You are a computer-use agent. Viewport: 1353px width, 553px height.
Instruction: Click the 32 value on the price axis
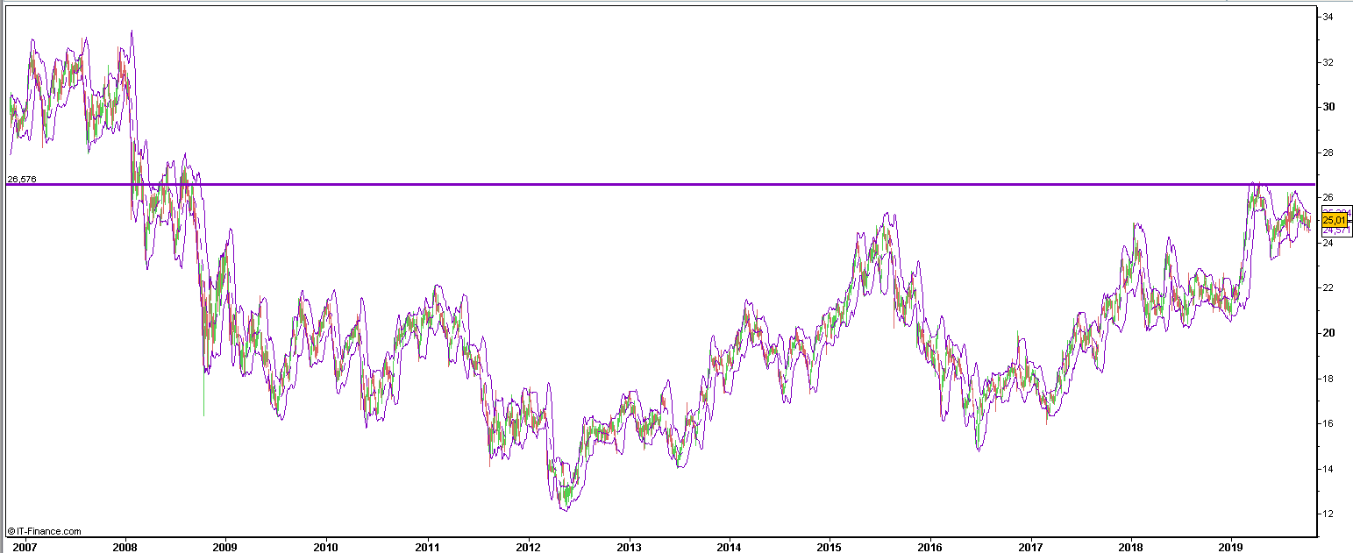click(x=1328, y=63)
